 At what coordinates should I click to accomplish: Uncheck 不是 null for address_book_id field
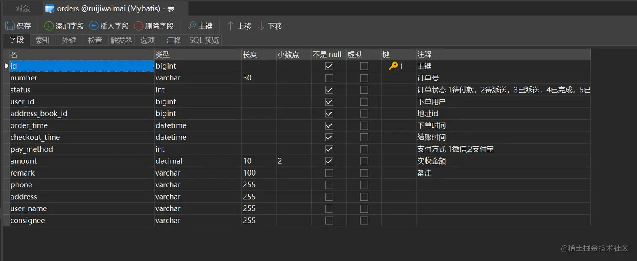[x=329, y=114]
